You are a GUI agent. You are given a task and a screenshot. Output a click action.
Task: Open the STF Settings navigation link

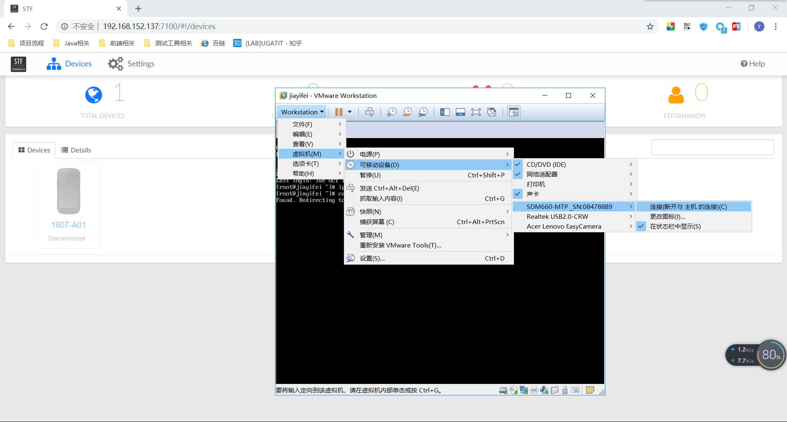131,64
